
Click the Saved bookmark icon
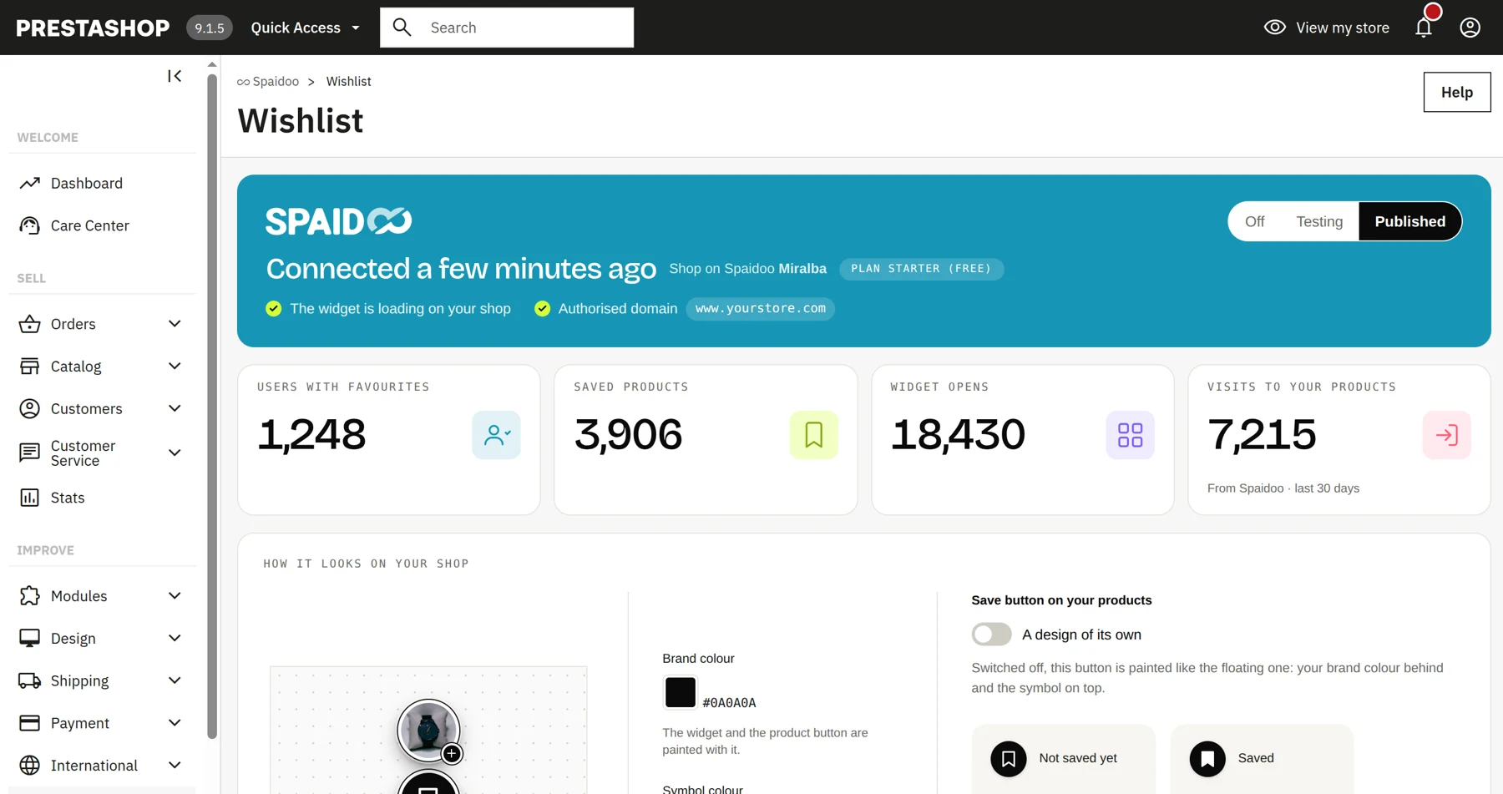click(x=1207, y=759)
